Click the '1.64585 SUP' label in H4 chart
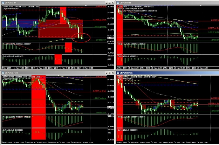The image size is (219, 145). pyautogui.click(x=101, y=40)
